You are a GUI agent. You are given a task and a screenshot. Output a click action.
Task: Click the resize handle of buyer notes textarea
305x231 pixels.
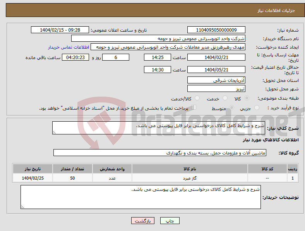point(22,207)
